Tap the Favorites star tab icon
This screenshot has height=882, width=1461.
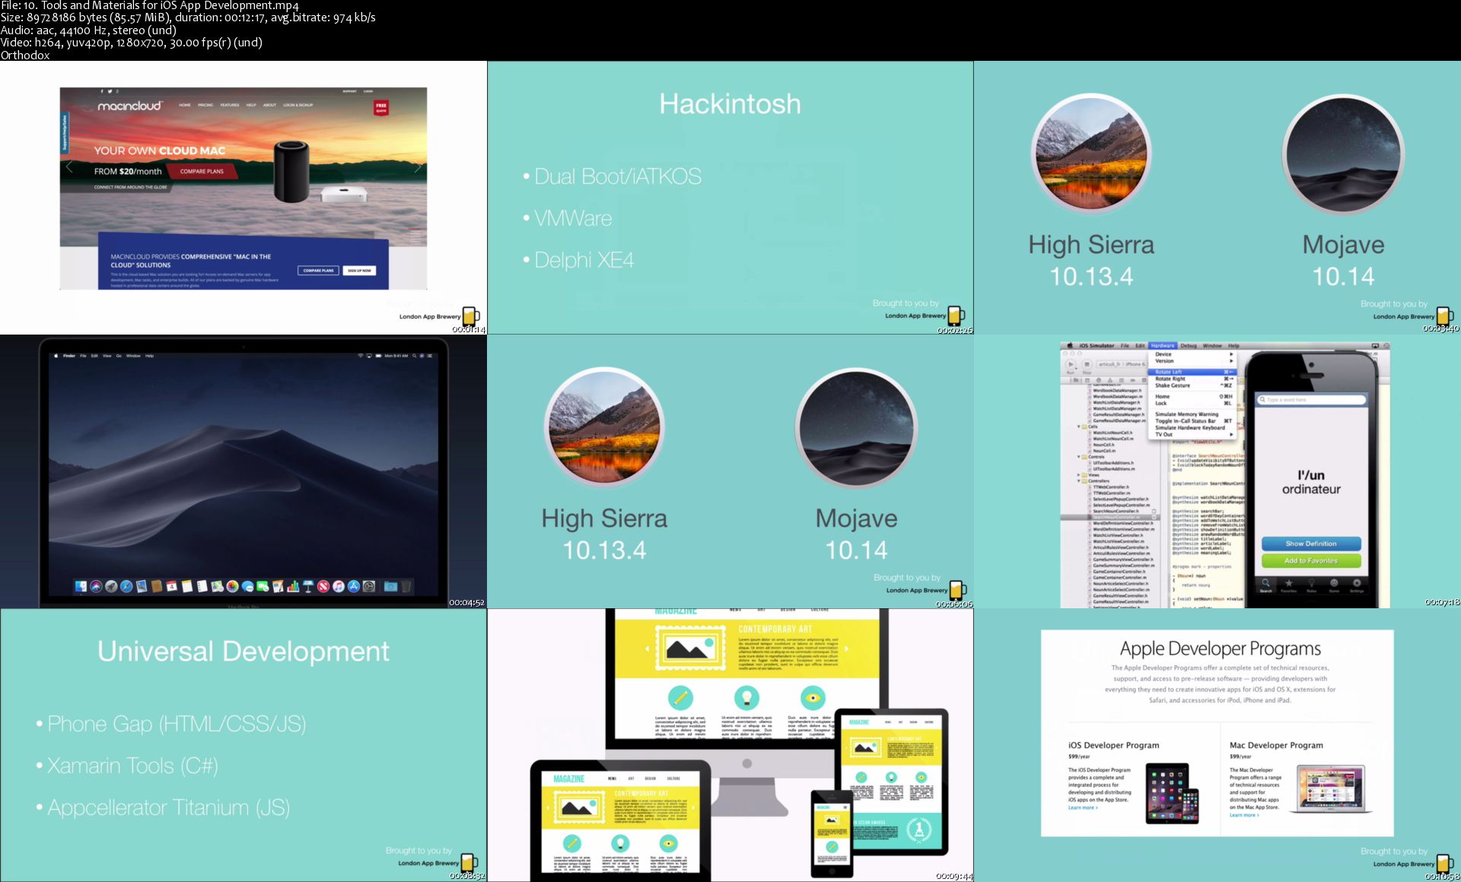[x=1288, y=585]
